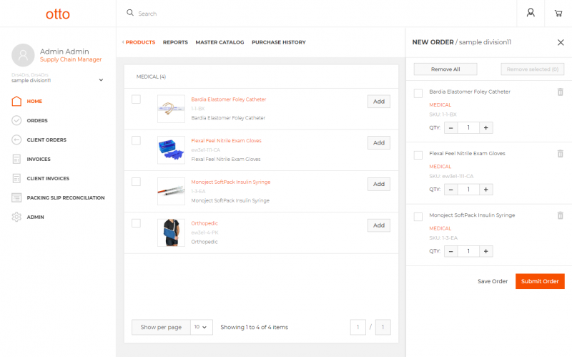The height and width of the screenshot is (357, 572).
Task: Increase quantity for Bardia Foley Catheter
Action: pos(486,128)
